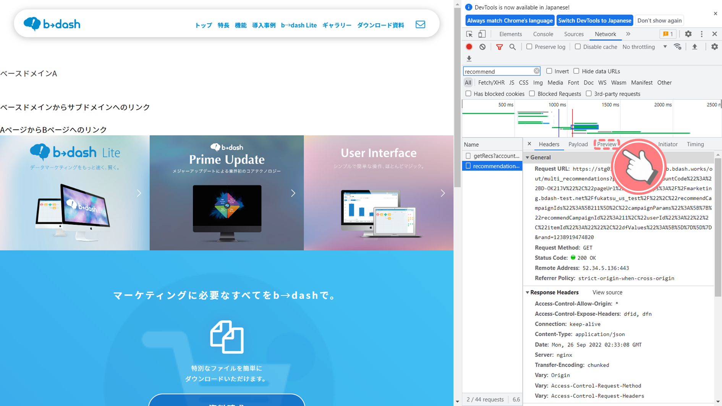This screenshot has height=406, width=722.
Task: Open the Timing tab of the request
Action: pos(695,144)
